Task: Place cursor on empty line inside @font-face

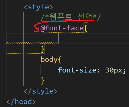Action: click(68, 38)
